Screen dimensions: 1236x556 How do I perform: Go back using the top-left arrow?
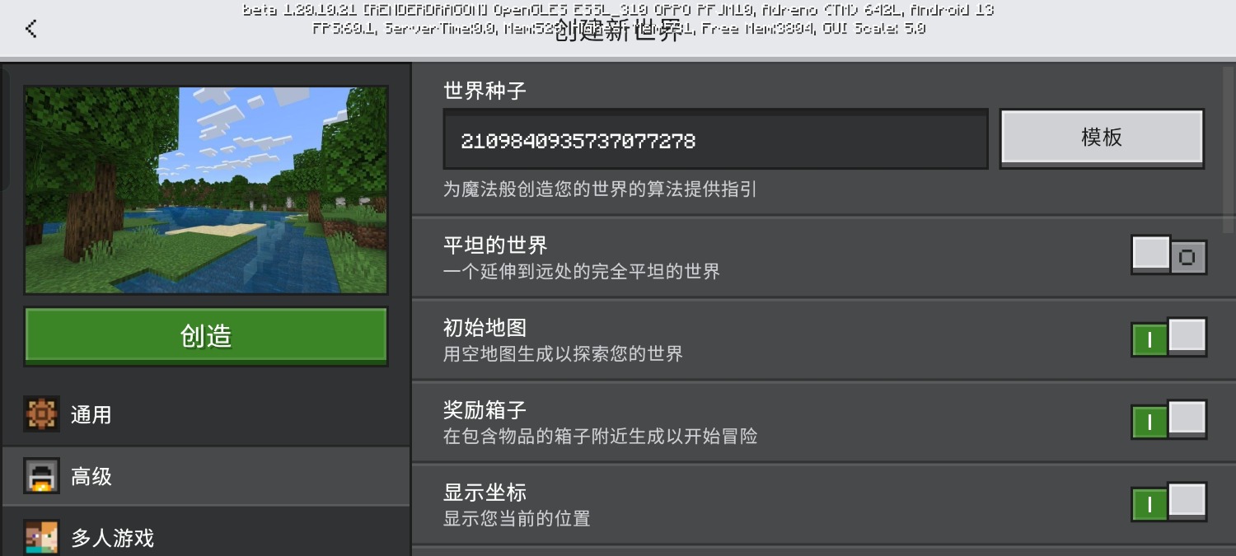coord(31,29)
